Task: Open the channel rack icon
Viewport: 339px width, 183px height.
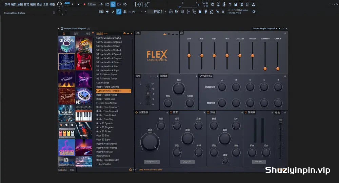Action: pyautogui.click(x=182, y=12)
